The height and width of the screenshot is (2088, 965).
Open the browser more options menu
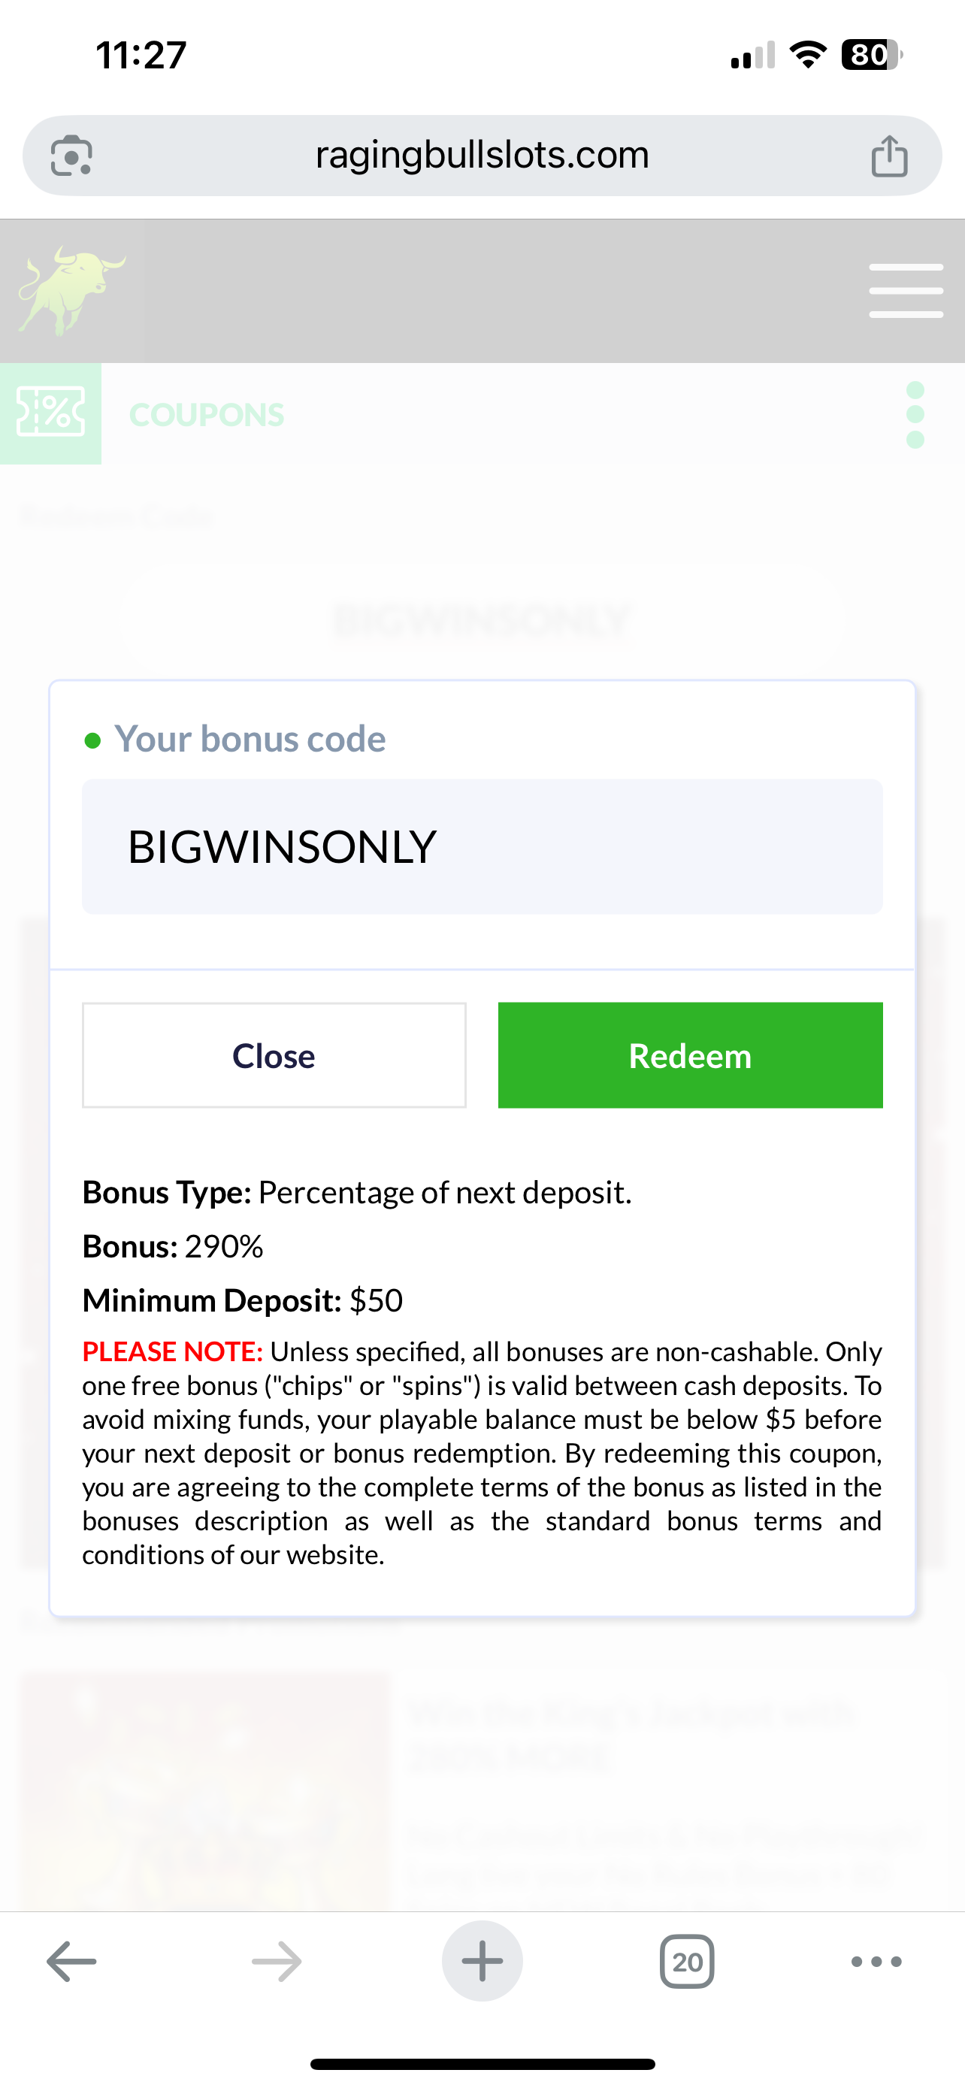[876, 1962]
